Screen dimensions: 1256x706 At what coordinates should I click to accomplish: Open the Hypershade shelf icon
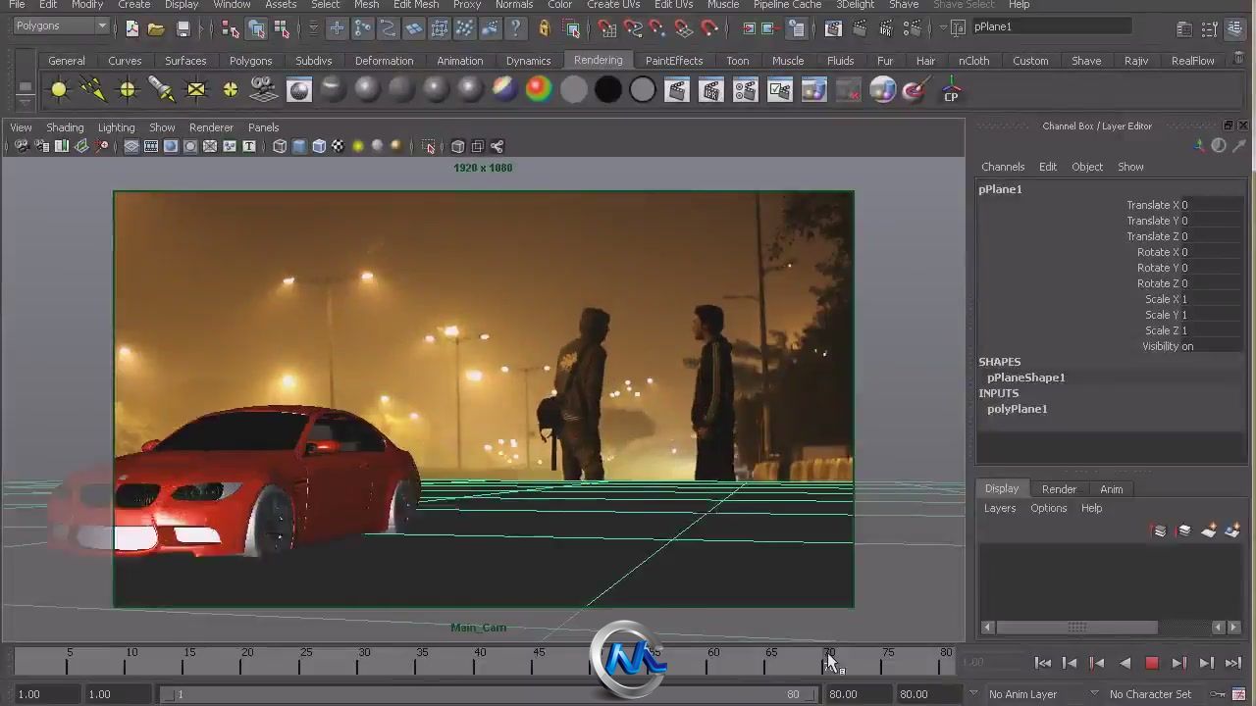(298, 90)
